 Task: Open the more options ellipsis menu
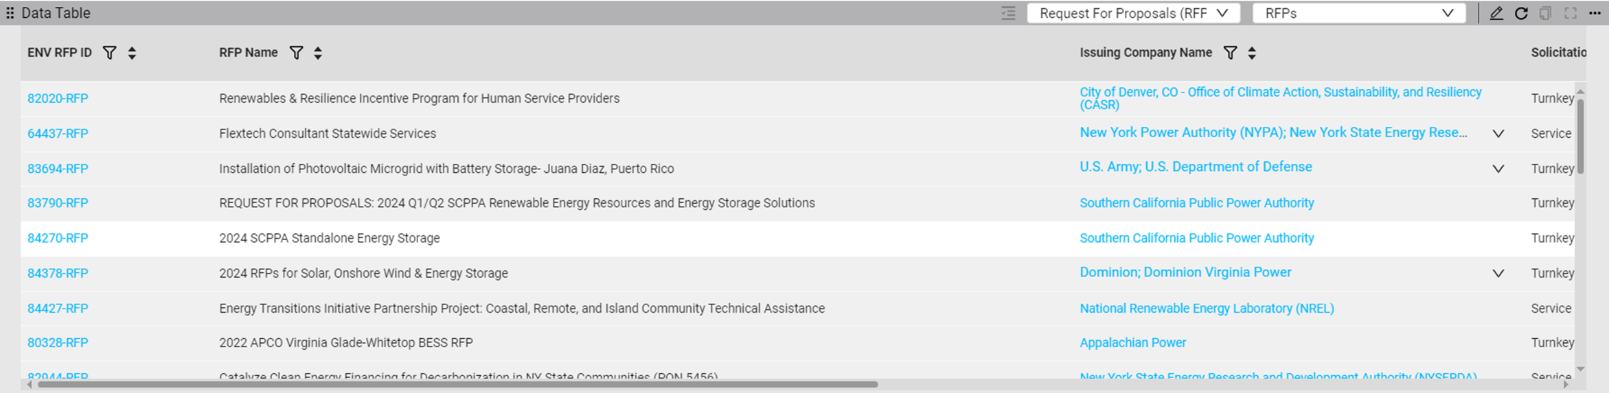(1595, 14)
